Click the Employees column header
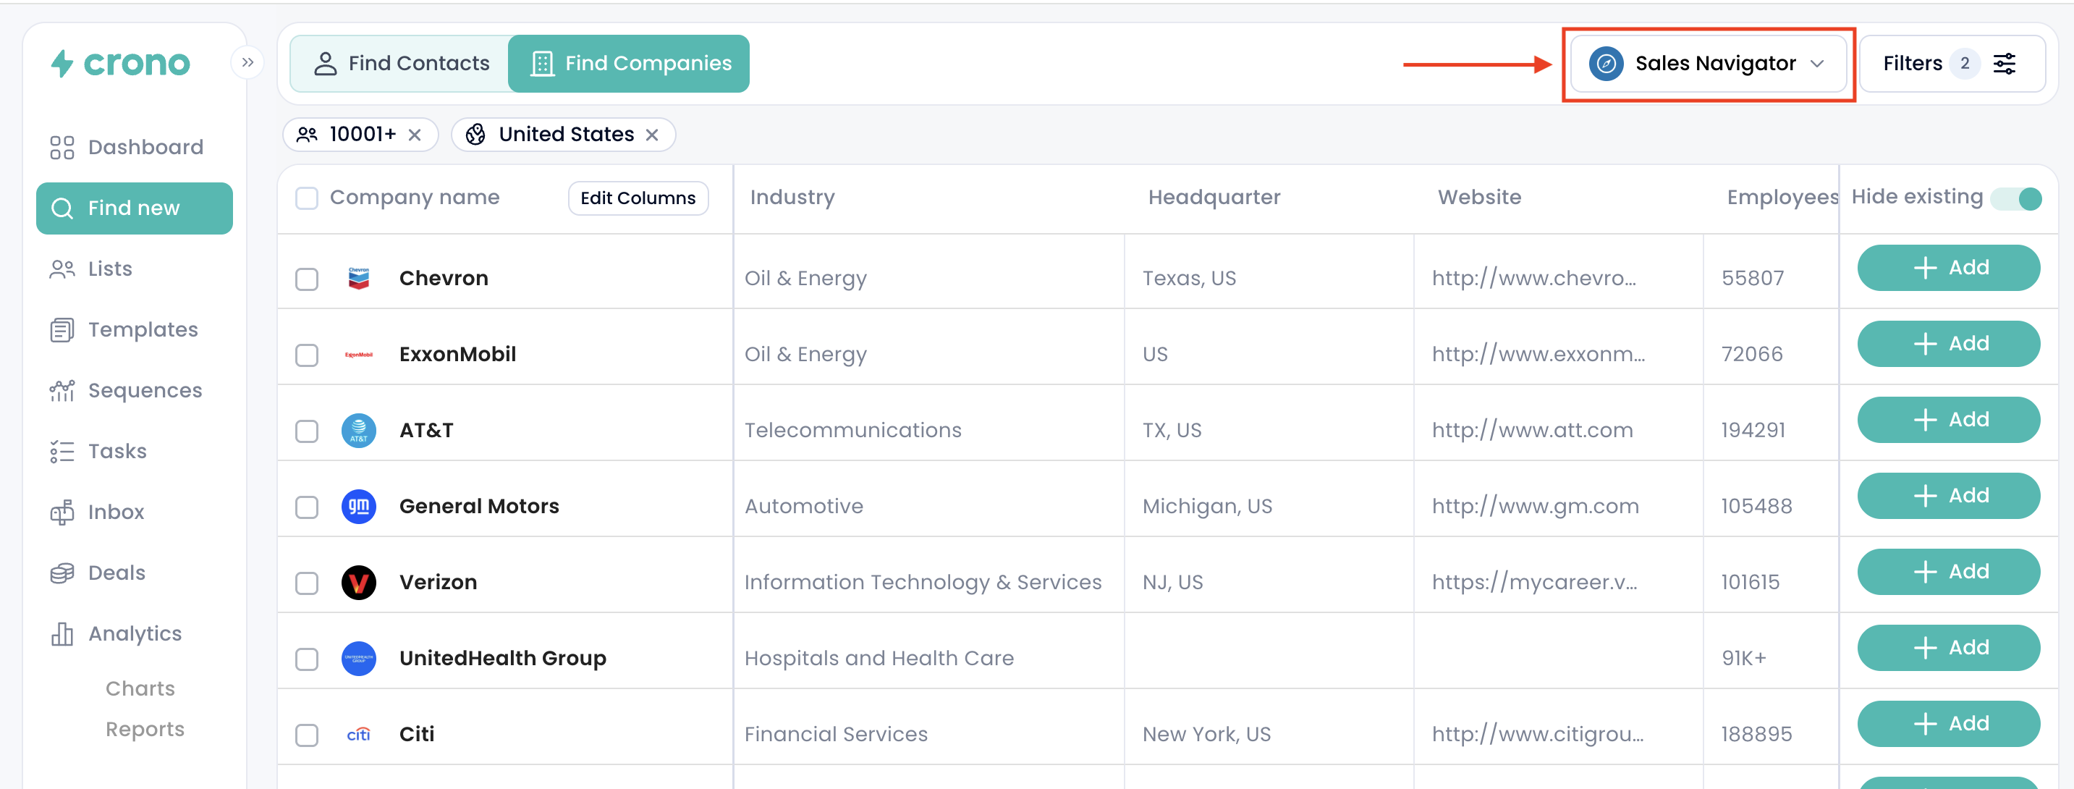This screenshot has width=2074, height=789. click(x=1782, y=197)
